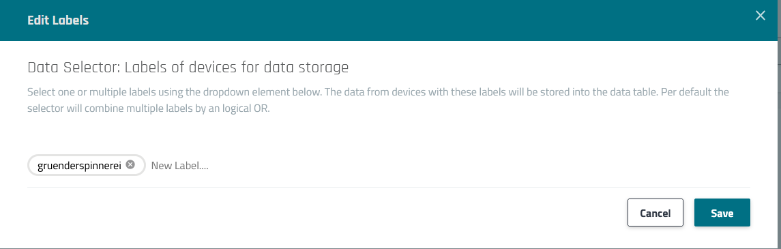Click into the New Label input field
This screenshot has width=781, height=249.
448,165
